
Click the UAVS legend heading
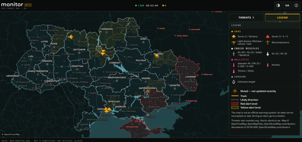(237, 31)
